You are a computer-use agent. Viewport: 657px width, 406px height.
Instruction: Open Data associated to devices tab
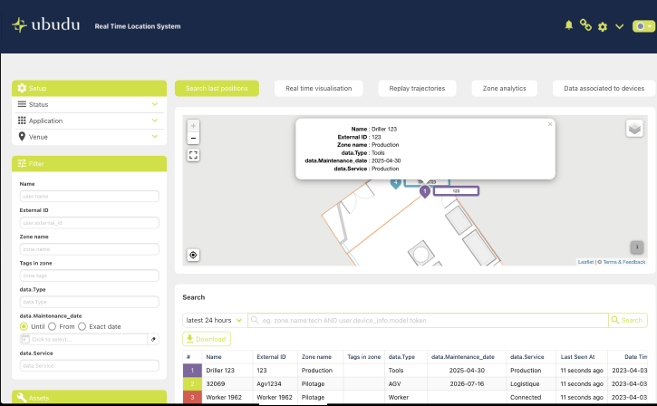point(604,89)
